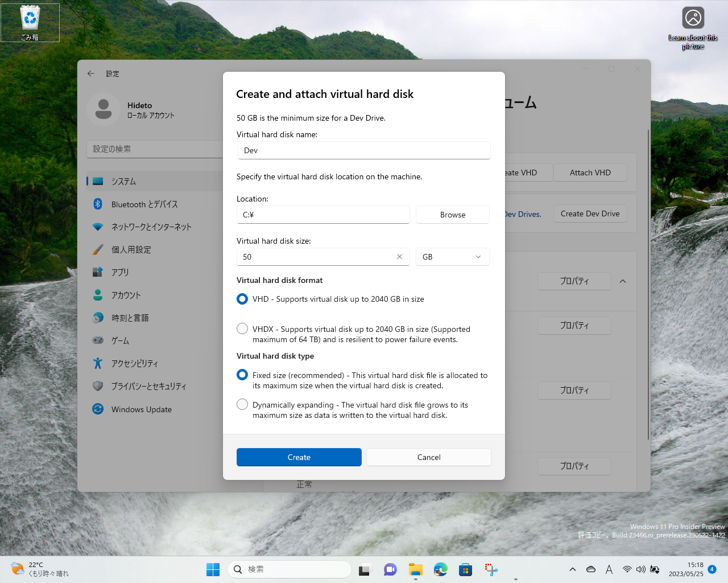The image size is (728, 583).
Task: Choose Dynamically expanding disk type
Action: coord(242,404)
